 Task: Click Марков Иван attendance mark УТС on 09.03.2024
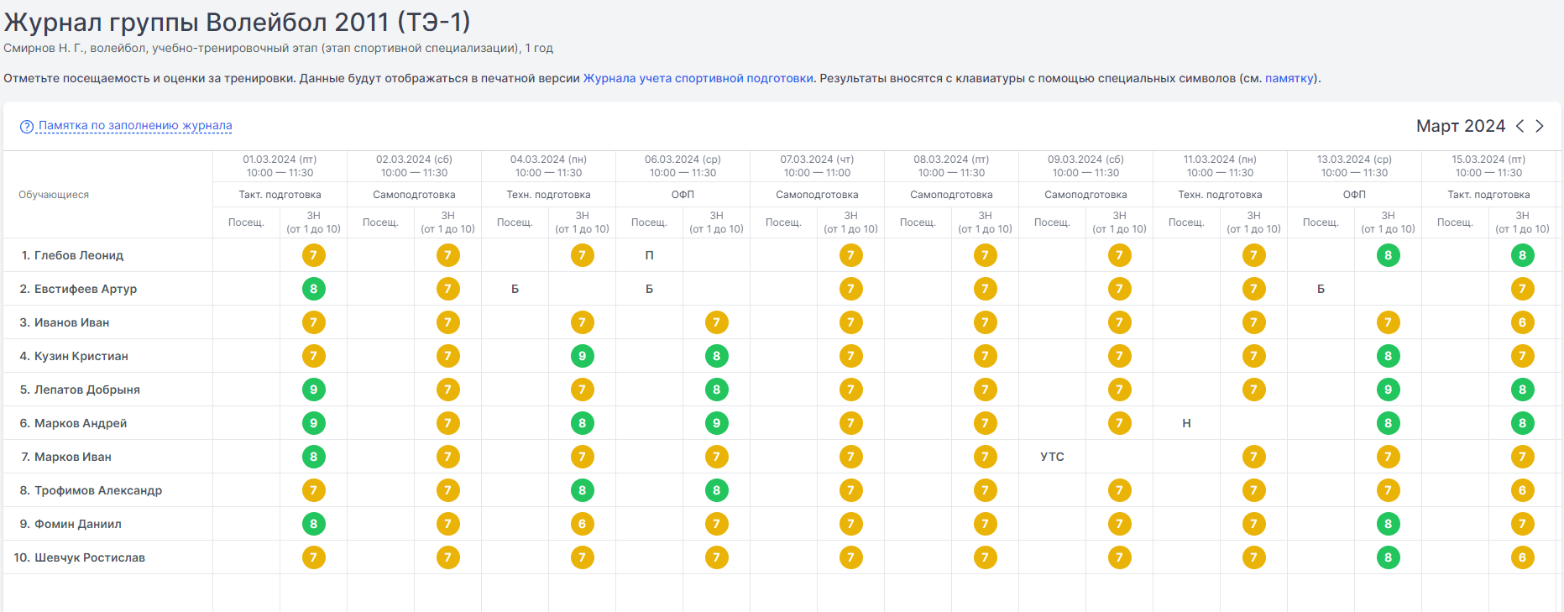(x=1053, y=457)
